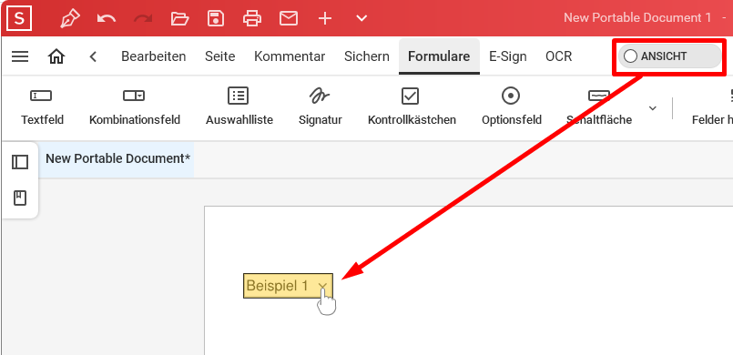
Task: Toggle the side panel icon
Action: pos(20,162)
